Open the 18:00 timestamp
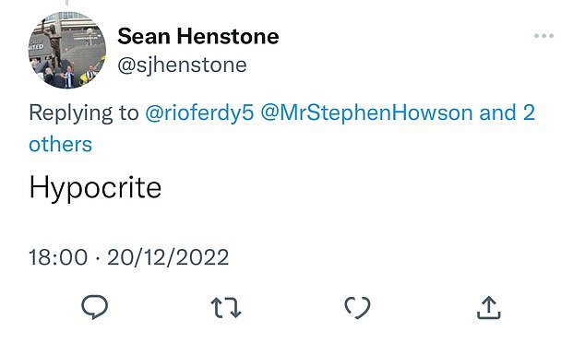The height and width of the screenshot is (343, 585). (x=58, y=257)
